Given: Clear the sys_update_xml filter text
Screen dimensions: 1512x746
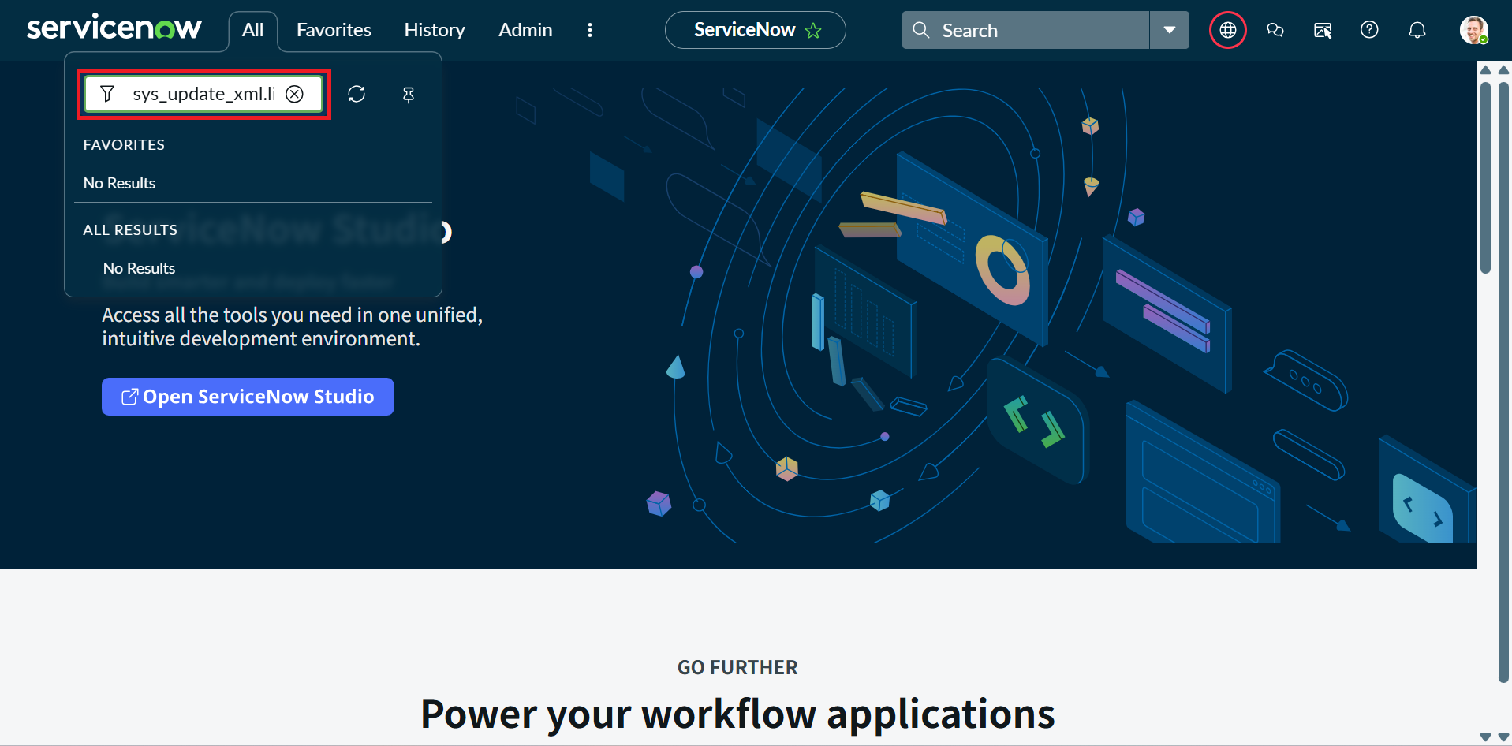Looking at the screenshot, I should point(294,94).
